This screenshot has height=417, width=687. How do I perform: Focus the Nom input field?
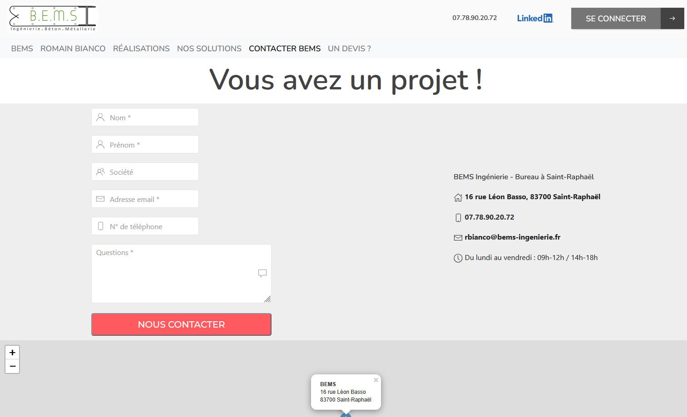(x=145, y=117)
